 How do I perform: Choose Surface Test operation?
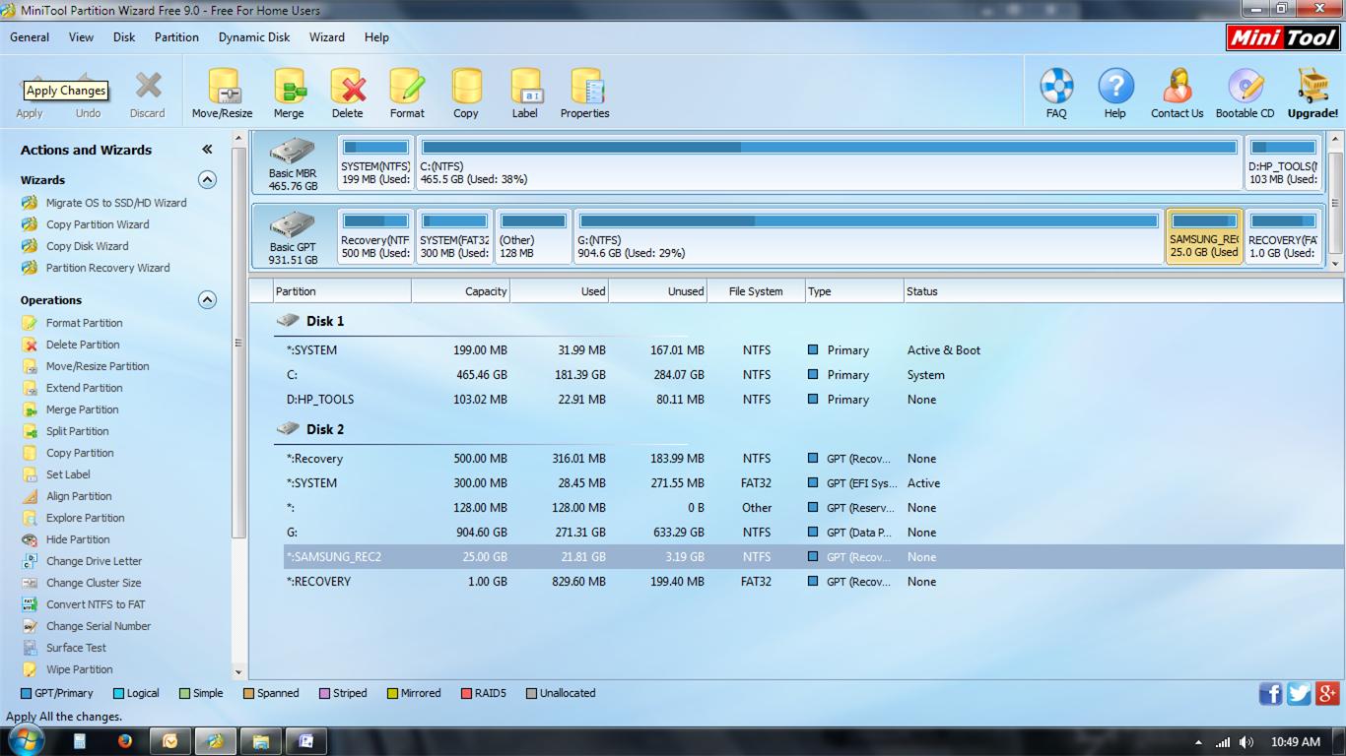(76, 648)
